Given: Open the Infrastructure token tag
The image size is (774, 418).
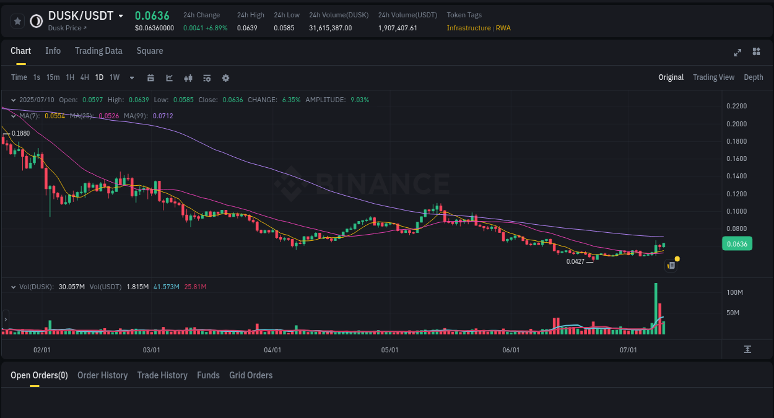Looking at the screenshot, I should point(469,28).
